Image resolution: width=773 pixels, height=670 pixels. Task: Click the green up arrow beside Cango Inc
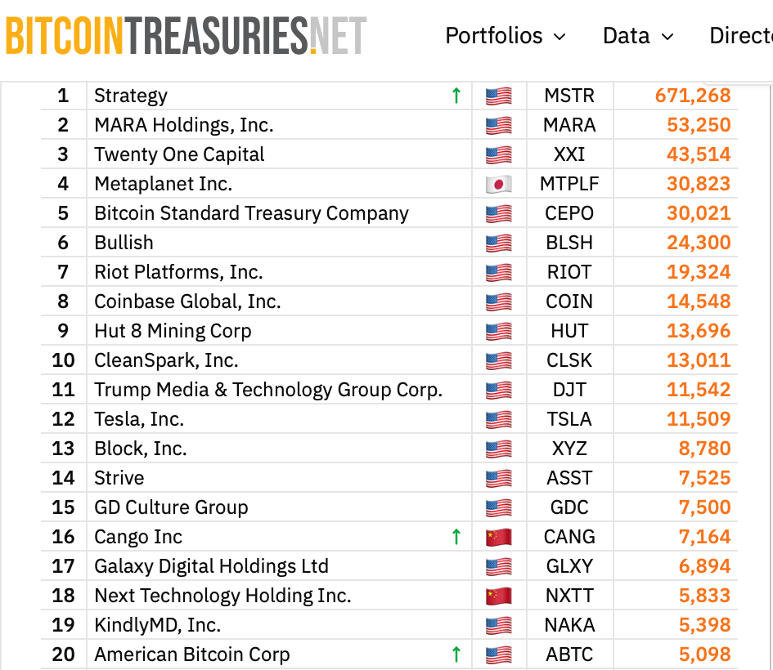coord(456,537)
